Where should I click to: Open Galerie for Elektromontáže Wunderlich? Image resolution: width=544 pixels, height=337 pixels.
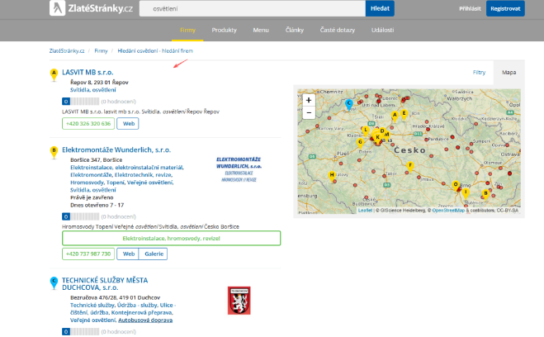pyautogui.click(x=153, y=254)
